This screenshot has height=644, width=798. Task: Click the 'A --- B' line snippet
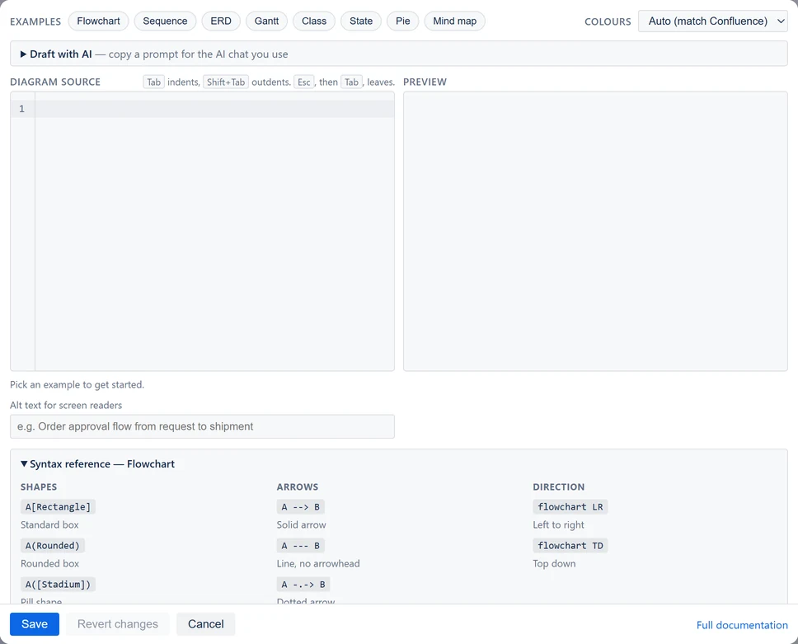click(x=301, y=546)
